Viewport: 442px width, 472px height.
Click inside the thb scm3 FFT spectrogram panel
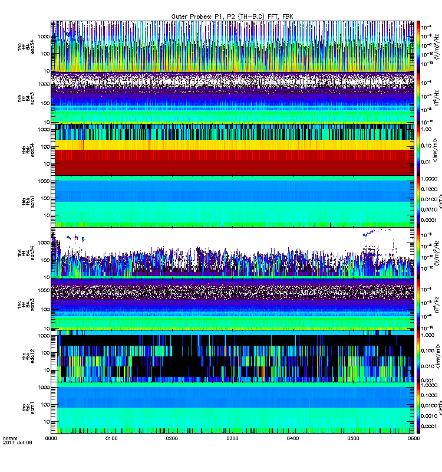(232, 98)
